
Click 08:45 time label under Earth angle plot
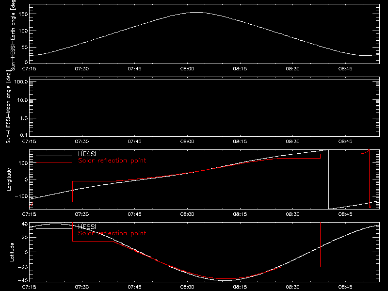pyautogui.click(x=345, y=68)
